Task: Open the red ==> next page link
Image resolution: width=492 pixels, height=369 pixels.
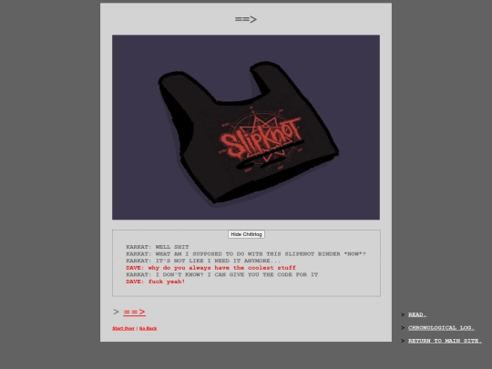Action: tap(134, 312)
